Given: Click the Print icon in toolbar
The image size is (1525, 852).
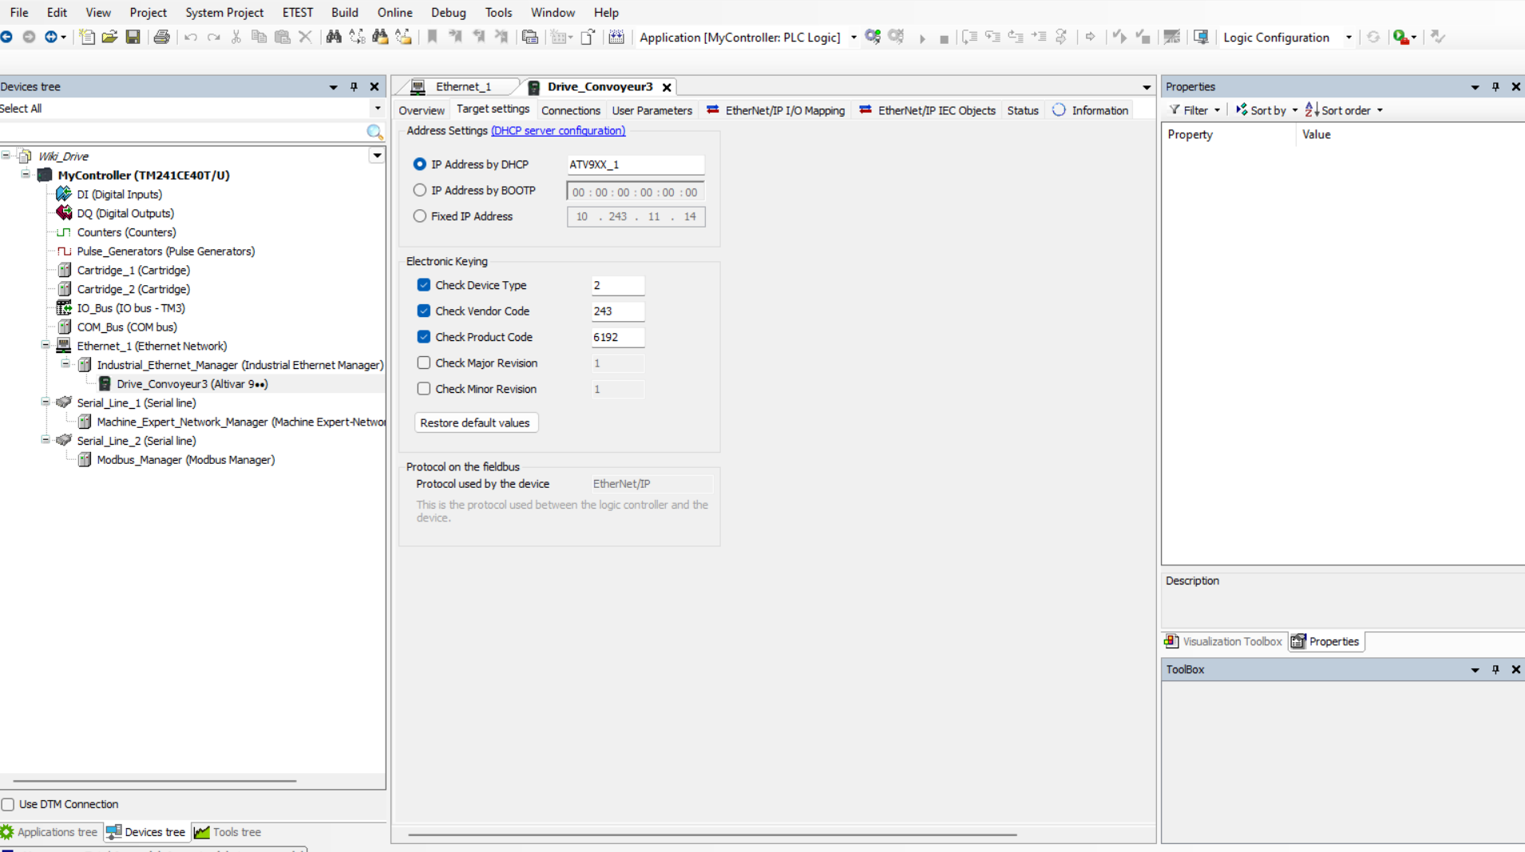Looking at the screenshot, I should tap(161, 37).
